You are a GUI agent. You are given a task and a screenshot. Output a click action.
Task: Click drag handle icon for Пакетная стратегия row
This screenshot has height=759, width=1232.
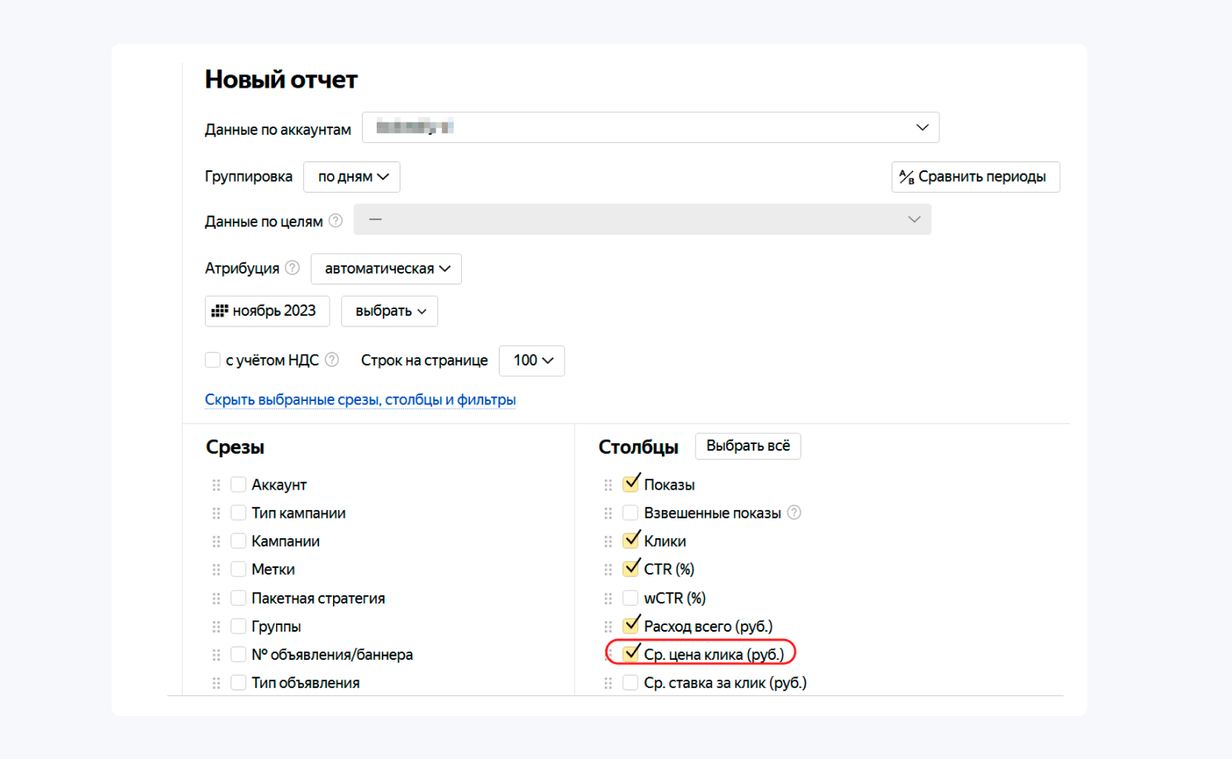coord(216,599)
